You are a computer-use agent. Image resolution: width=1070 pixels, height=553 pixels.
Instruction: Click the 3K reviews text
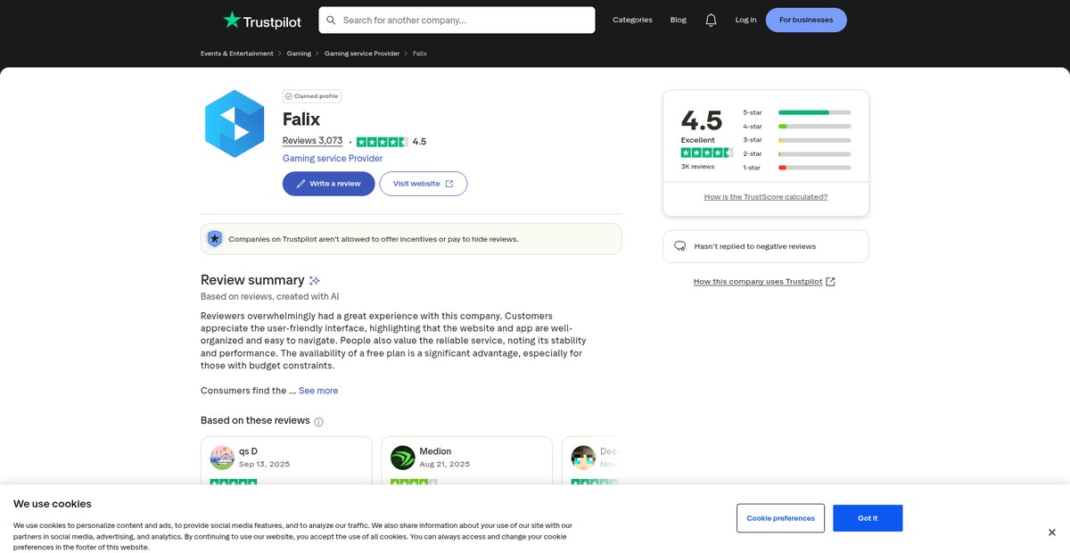[x=698, y=167]
